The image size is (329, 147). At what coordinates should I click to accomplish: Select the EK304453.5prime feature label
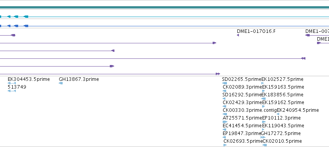29,79
